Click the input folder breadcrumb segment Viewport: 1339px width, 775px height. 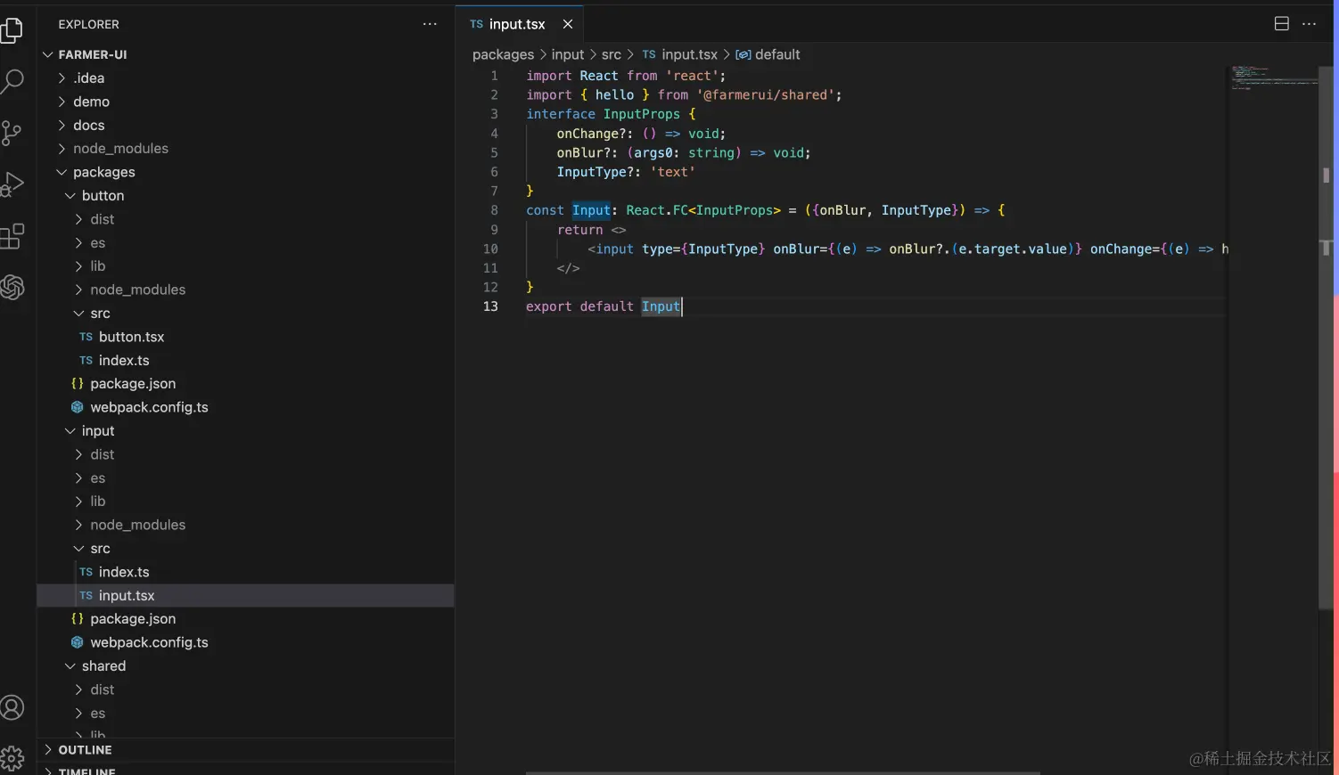pos(568,54)
